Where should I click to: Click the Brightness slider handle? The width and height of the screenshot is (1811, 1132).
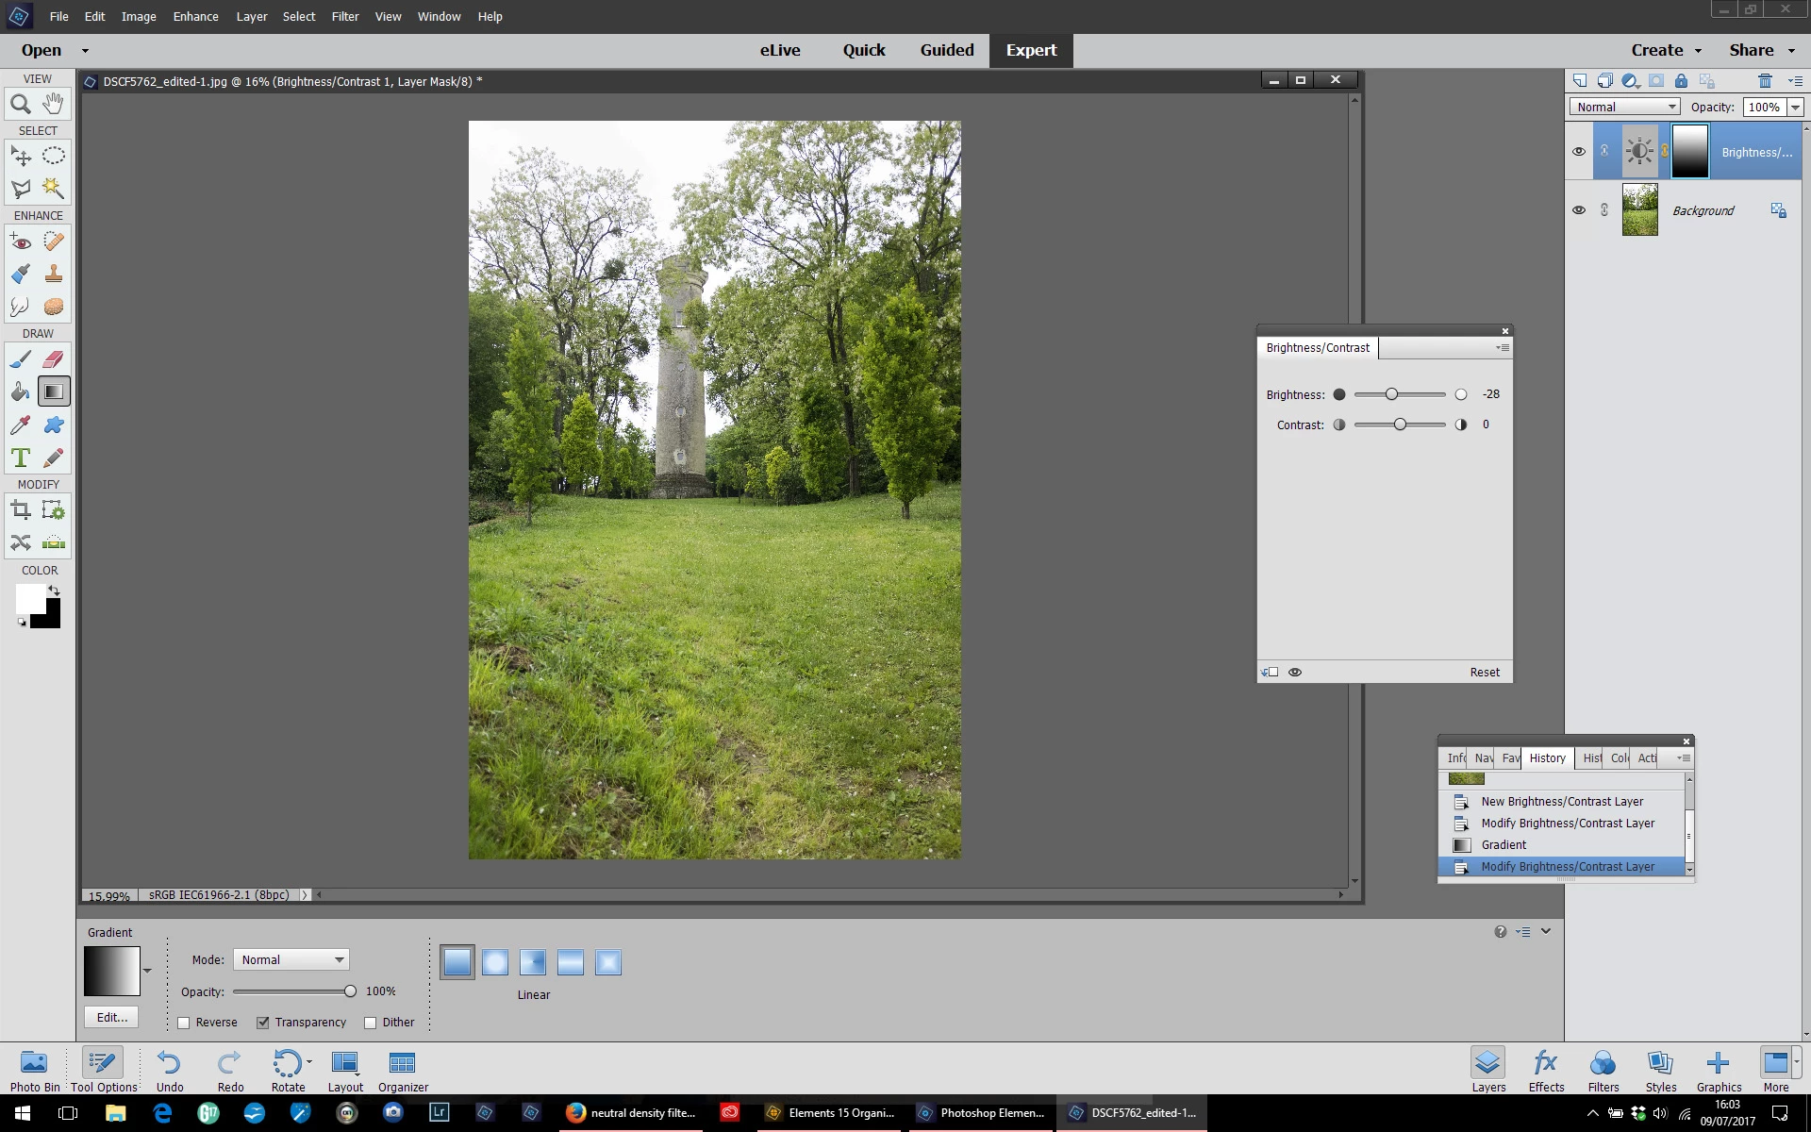pos(1391,394)
